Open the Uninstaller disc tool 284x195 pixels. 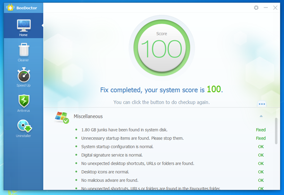[23, 129]
